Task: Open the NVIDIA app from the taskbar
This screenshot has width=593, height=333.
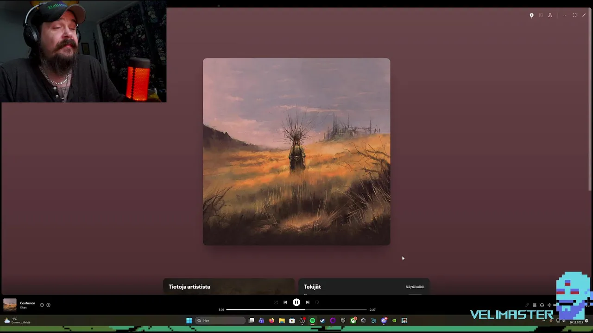Action: (x=394, y=321)
